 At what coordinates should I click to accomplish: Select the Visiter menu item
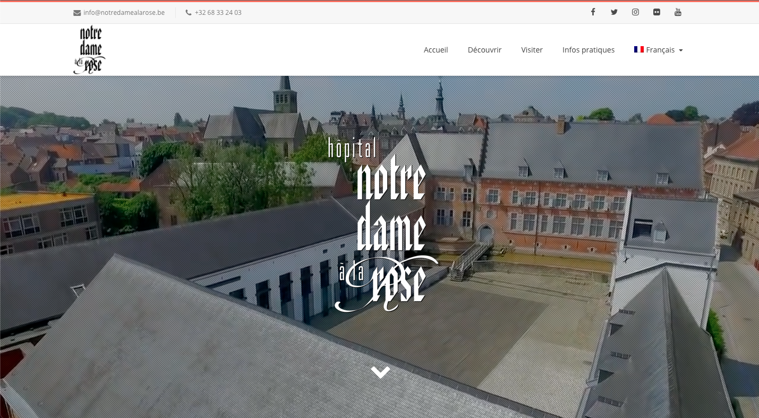coord(532,50)
